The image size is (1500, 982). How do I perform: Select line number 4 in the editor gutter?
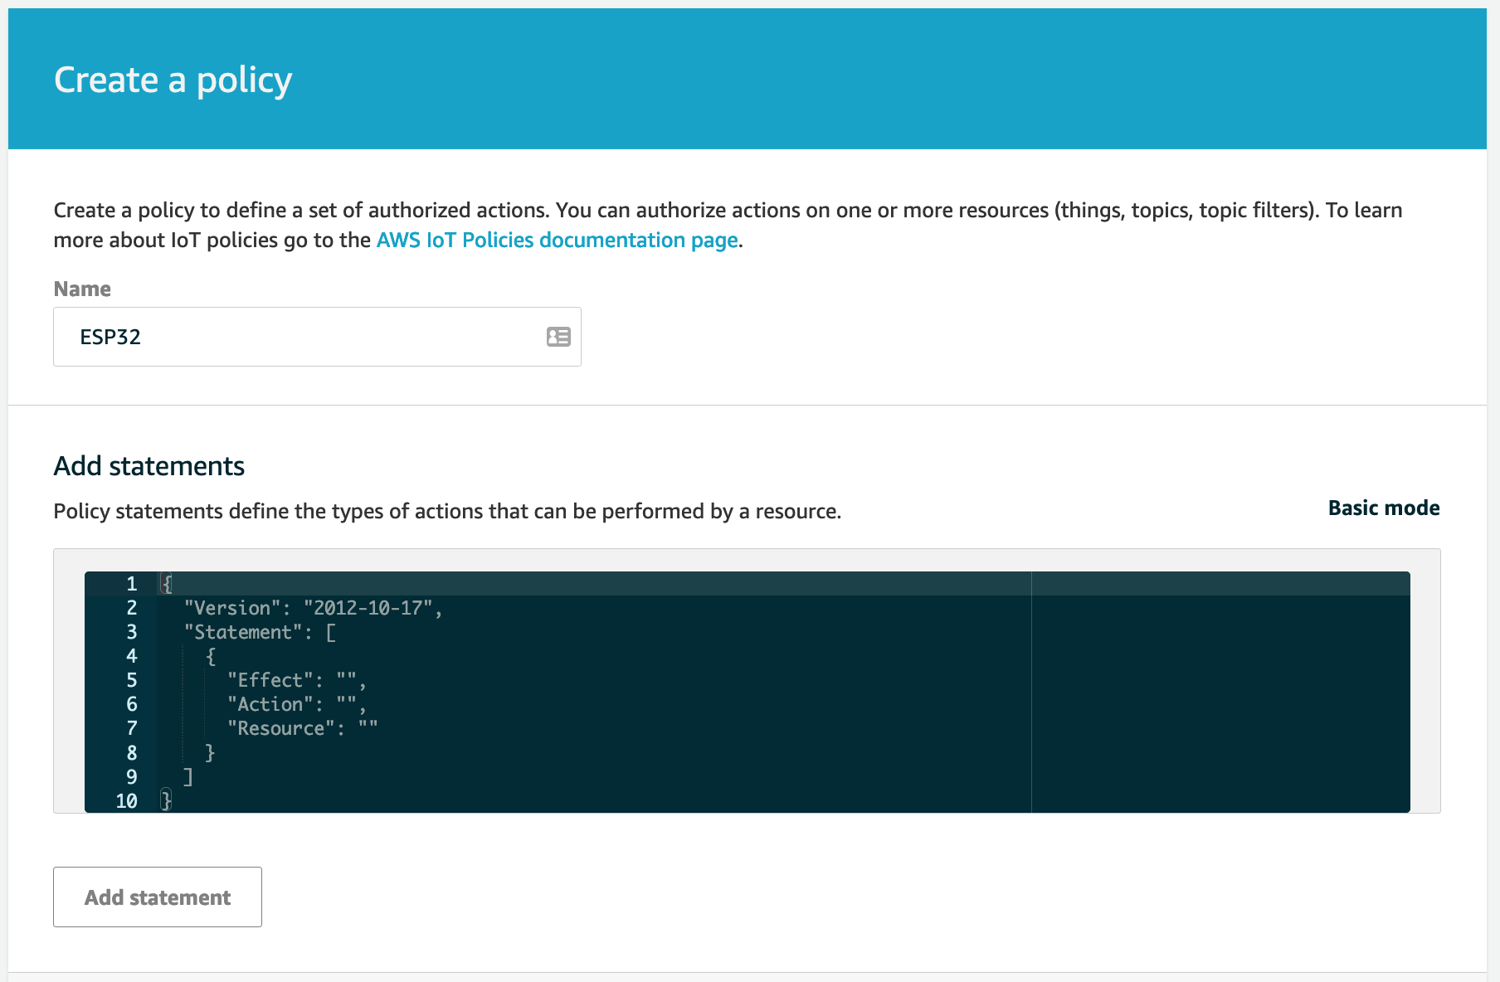click(131, 657)
